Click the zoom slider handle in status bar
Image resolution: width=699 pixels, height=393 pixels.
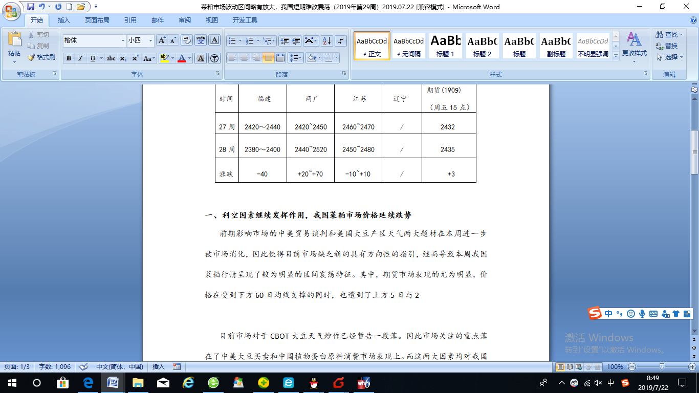coord(662,366)
